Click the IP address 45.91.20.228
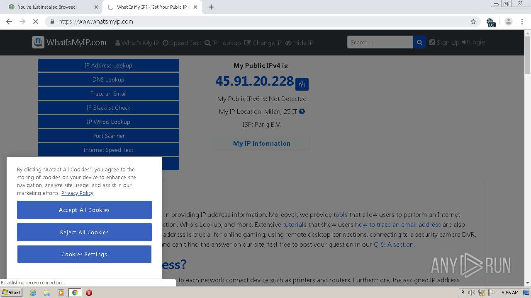 tap(255, 81)
